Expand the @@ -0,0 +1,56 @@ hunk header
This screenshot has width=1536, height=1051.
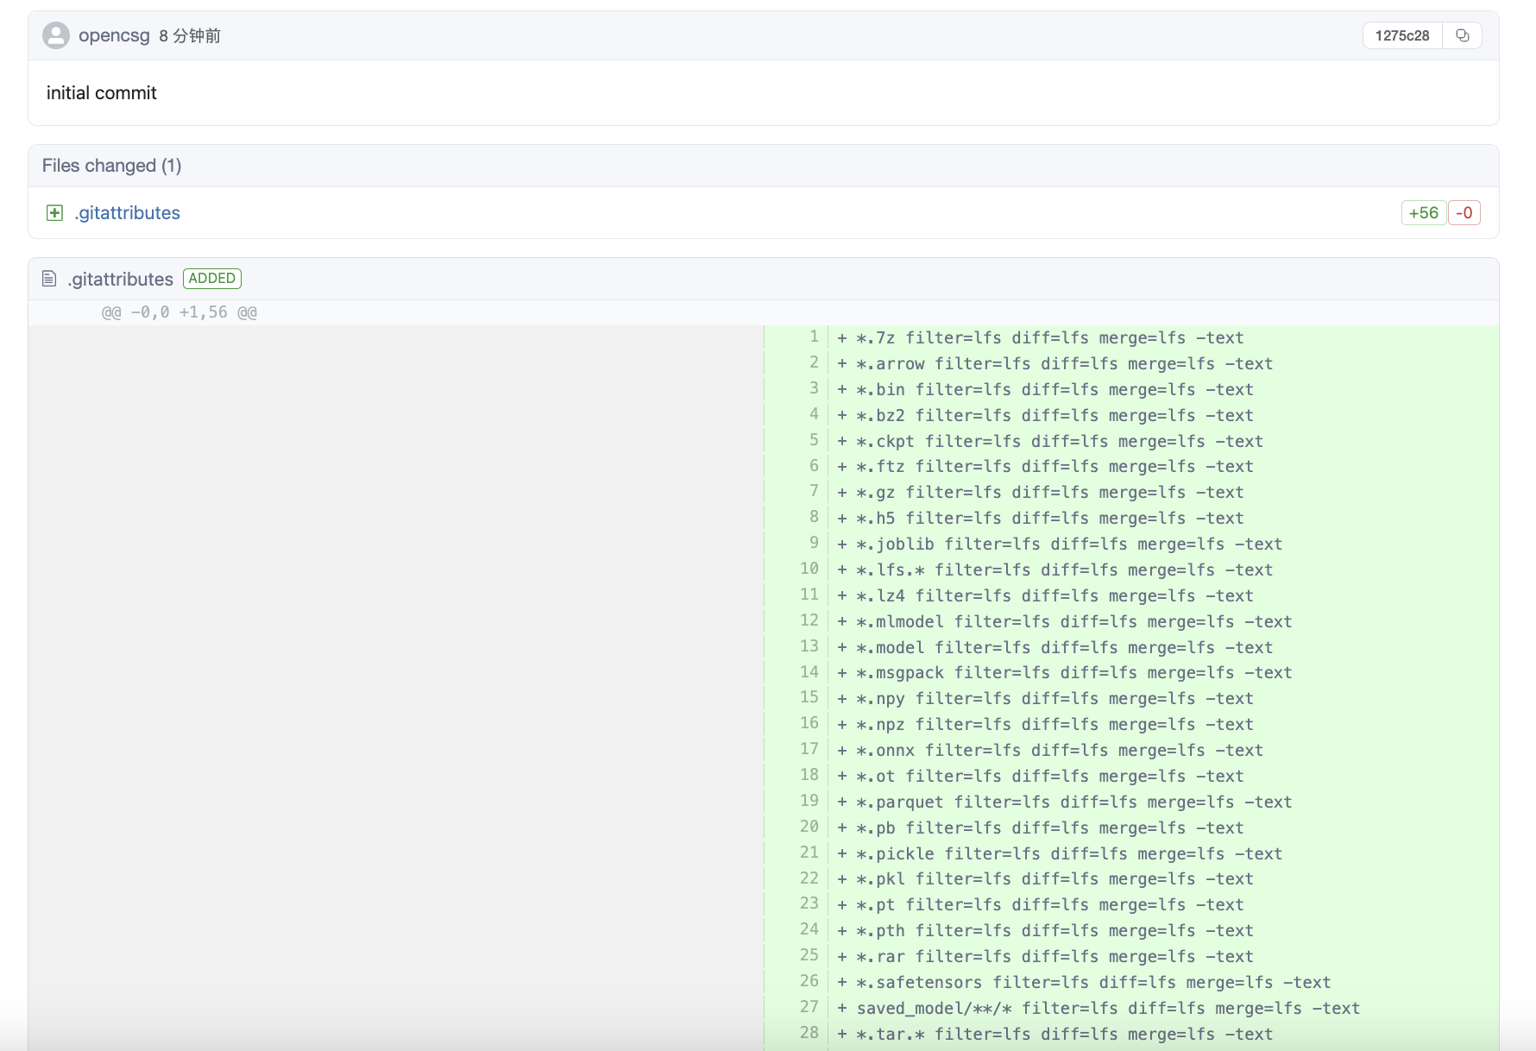(x=179, y=312)
